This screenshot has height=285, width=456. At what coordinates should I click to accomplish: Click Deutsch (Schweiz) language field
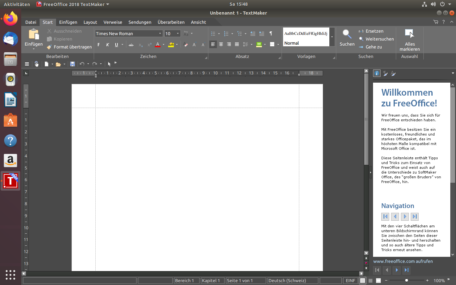point(293,281)
